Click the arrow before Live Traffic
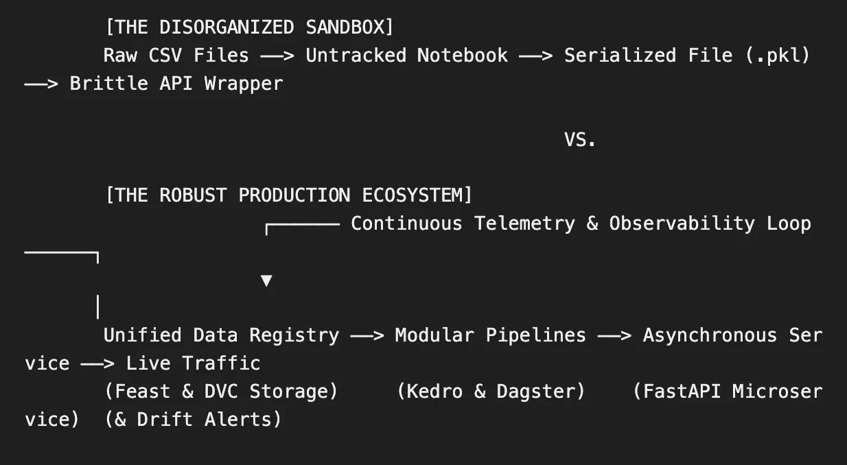The width and height of the screenshot is (847, 465). (97, 363)
